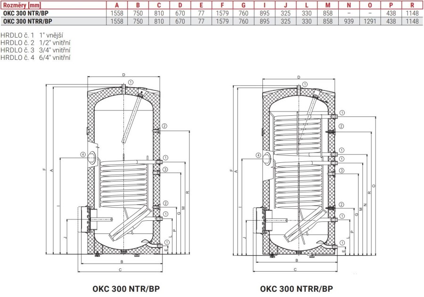The height and width of the screenshot is (297, 424).
Task: Click the "N" dimension label in the NTRR/BP drawing
Action: click(x=365, y=205)
